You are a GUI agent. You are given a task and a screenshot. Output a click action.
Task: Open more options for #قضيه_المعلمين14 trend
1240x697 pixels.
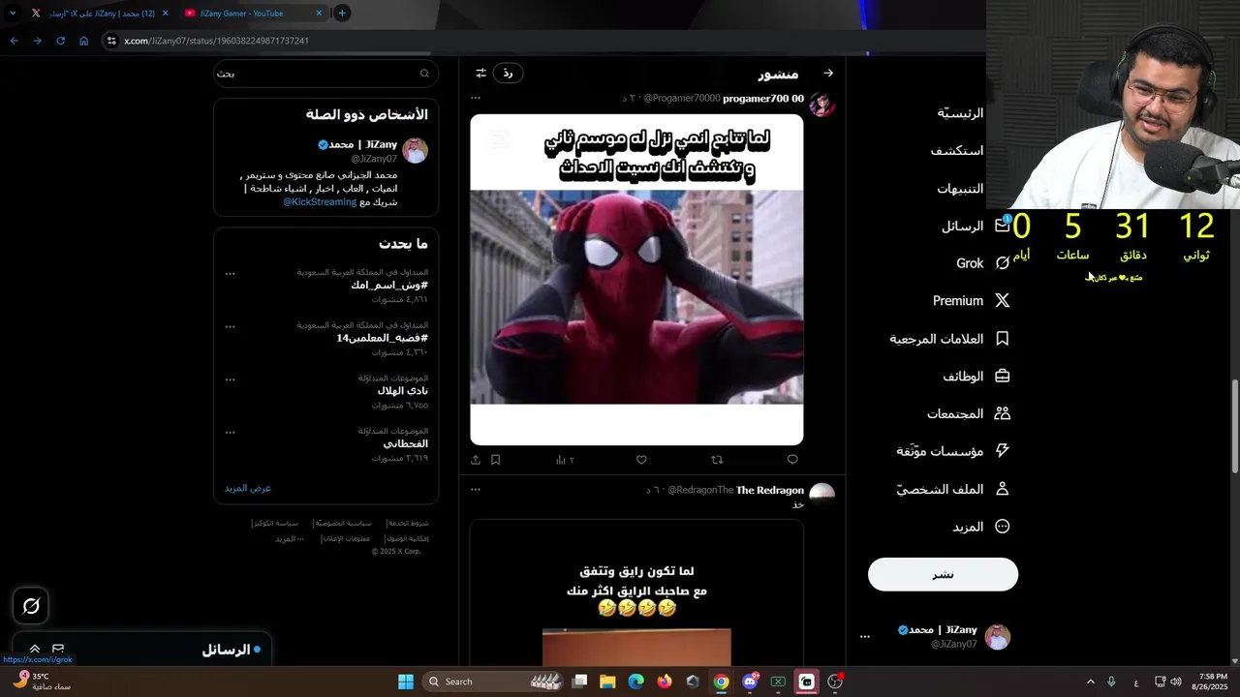click(x=230, y=326)
